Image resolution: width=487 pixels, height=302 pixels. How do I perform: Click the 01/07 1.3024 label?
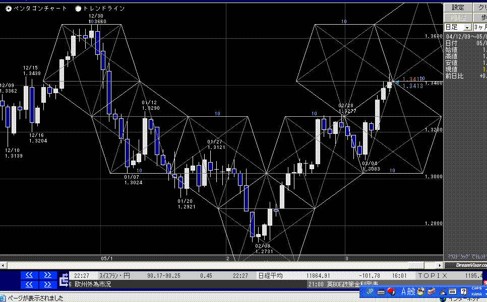coord(133,180)
